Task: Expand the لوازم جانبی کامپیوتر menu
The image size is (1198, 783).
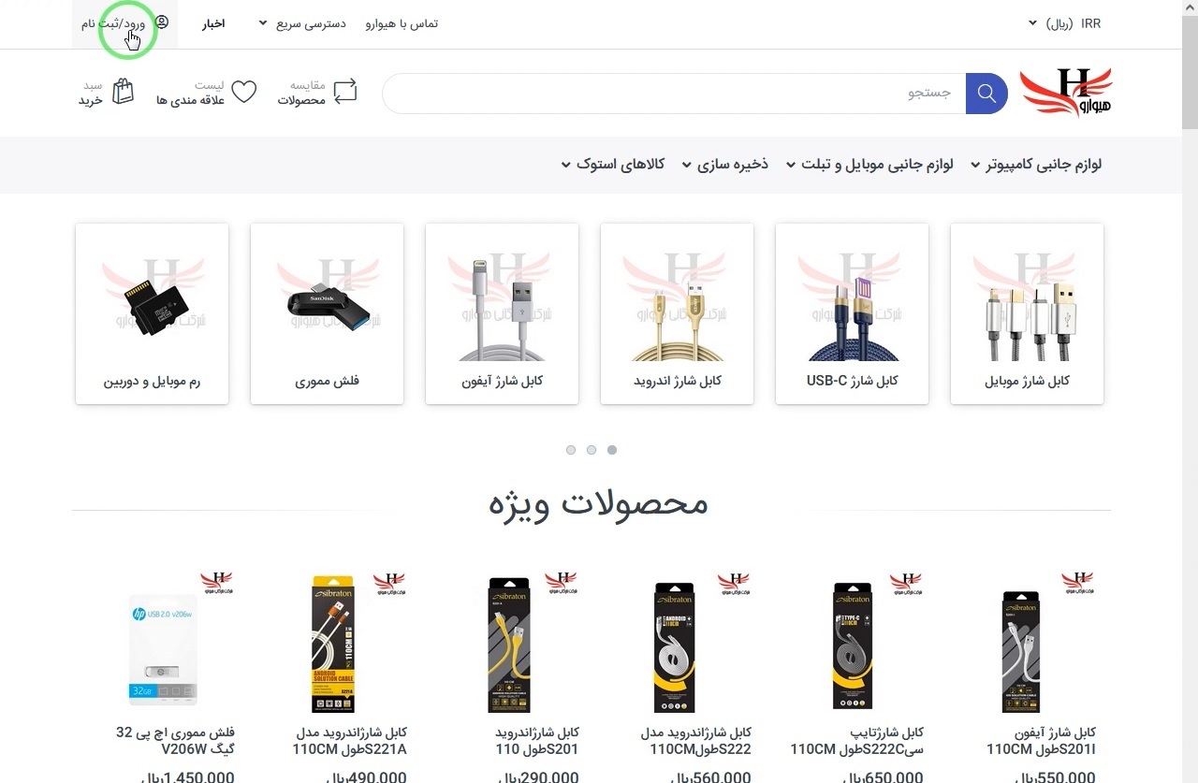Action: [1036, 165]
